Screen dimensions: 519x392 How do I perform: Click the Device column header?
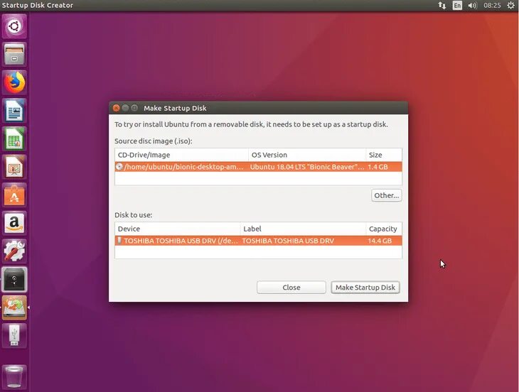tap(178, 229)
